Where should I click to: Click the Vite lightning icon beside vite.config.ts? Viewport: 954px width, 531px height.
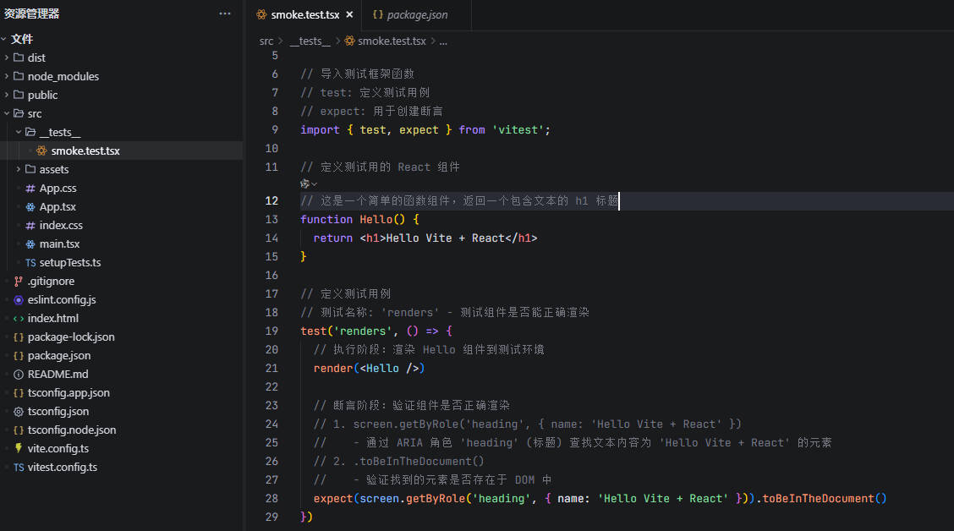click(19, 448)
